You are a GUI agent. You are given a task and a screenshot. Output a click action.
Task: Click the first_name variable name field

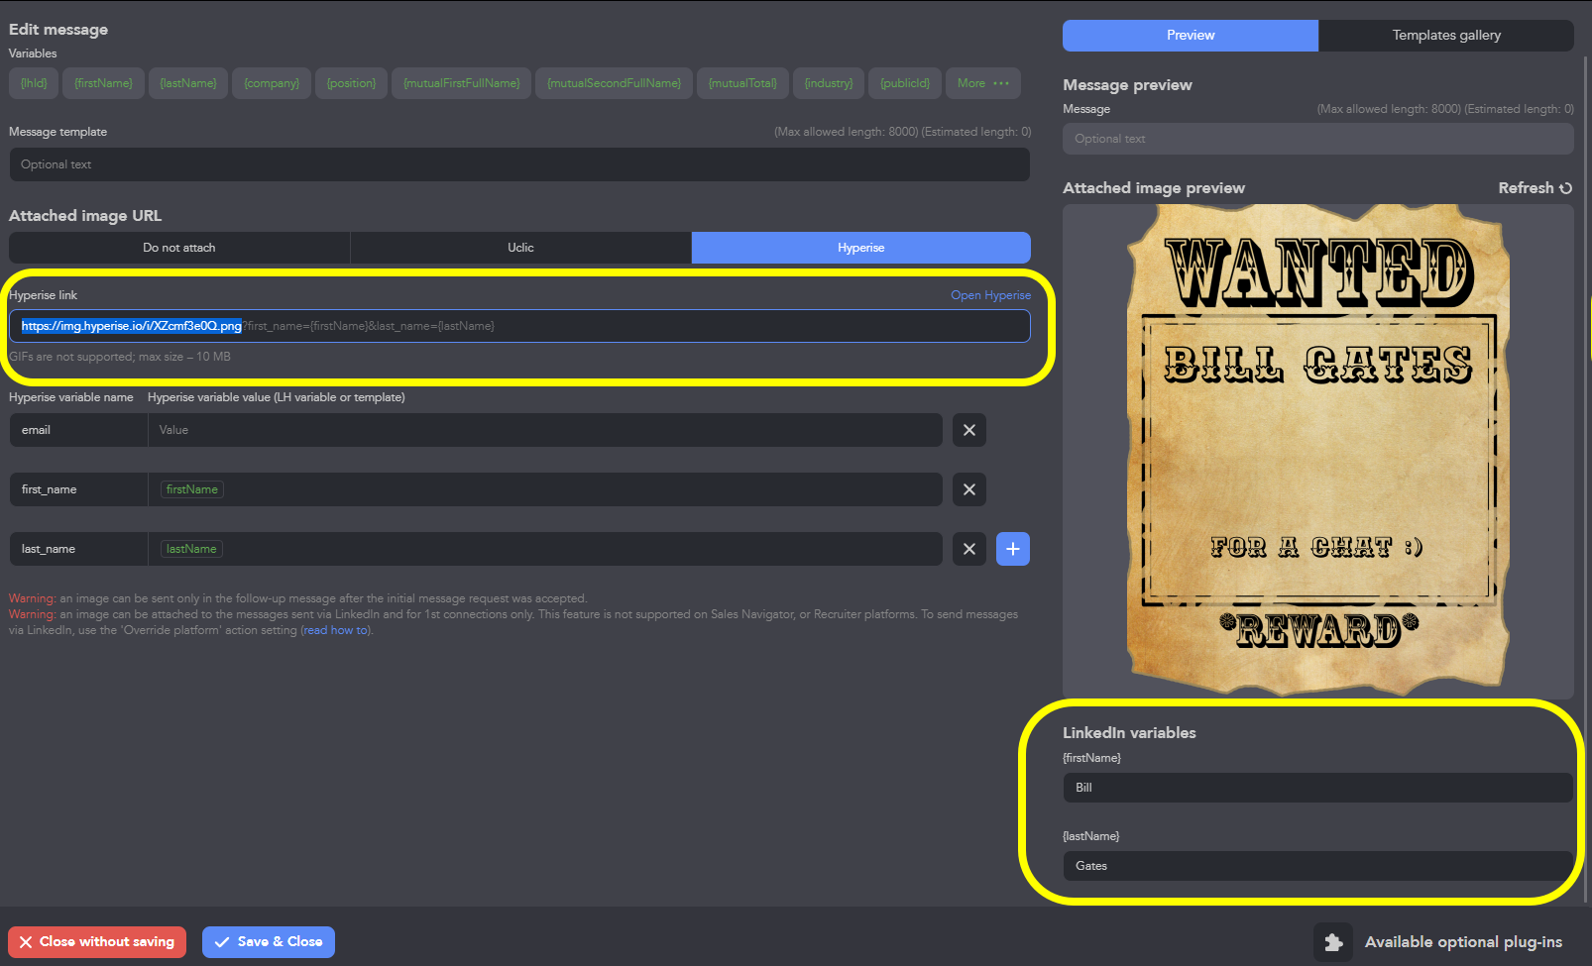(x=78, y=489)
